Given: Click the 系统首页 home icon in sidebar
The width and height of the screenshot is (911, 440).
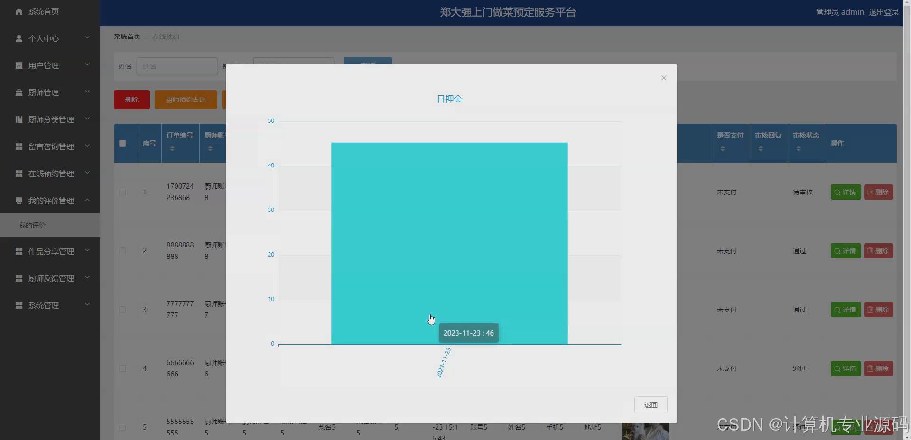Looking at the screenshot, I should coord(19,11).
